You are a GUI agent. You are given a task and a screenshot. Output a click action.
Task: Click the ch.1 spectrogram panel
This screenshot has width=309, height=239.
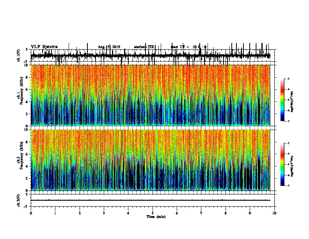coord(151,95)
